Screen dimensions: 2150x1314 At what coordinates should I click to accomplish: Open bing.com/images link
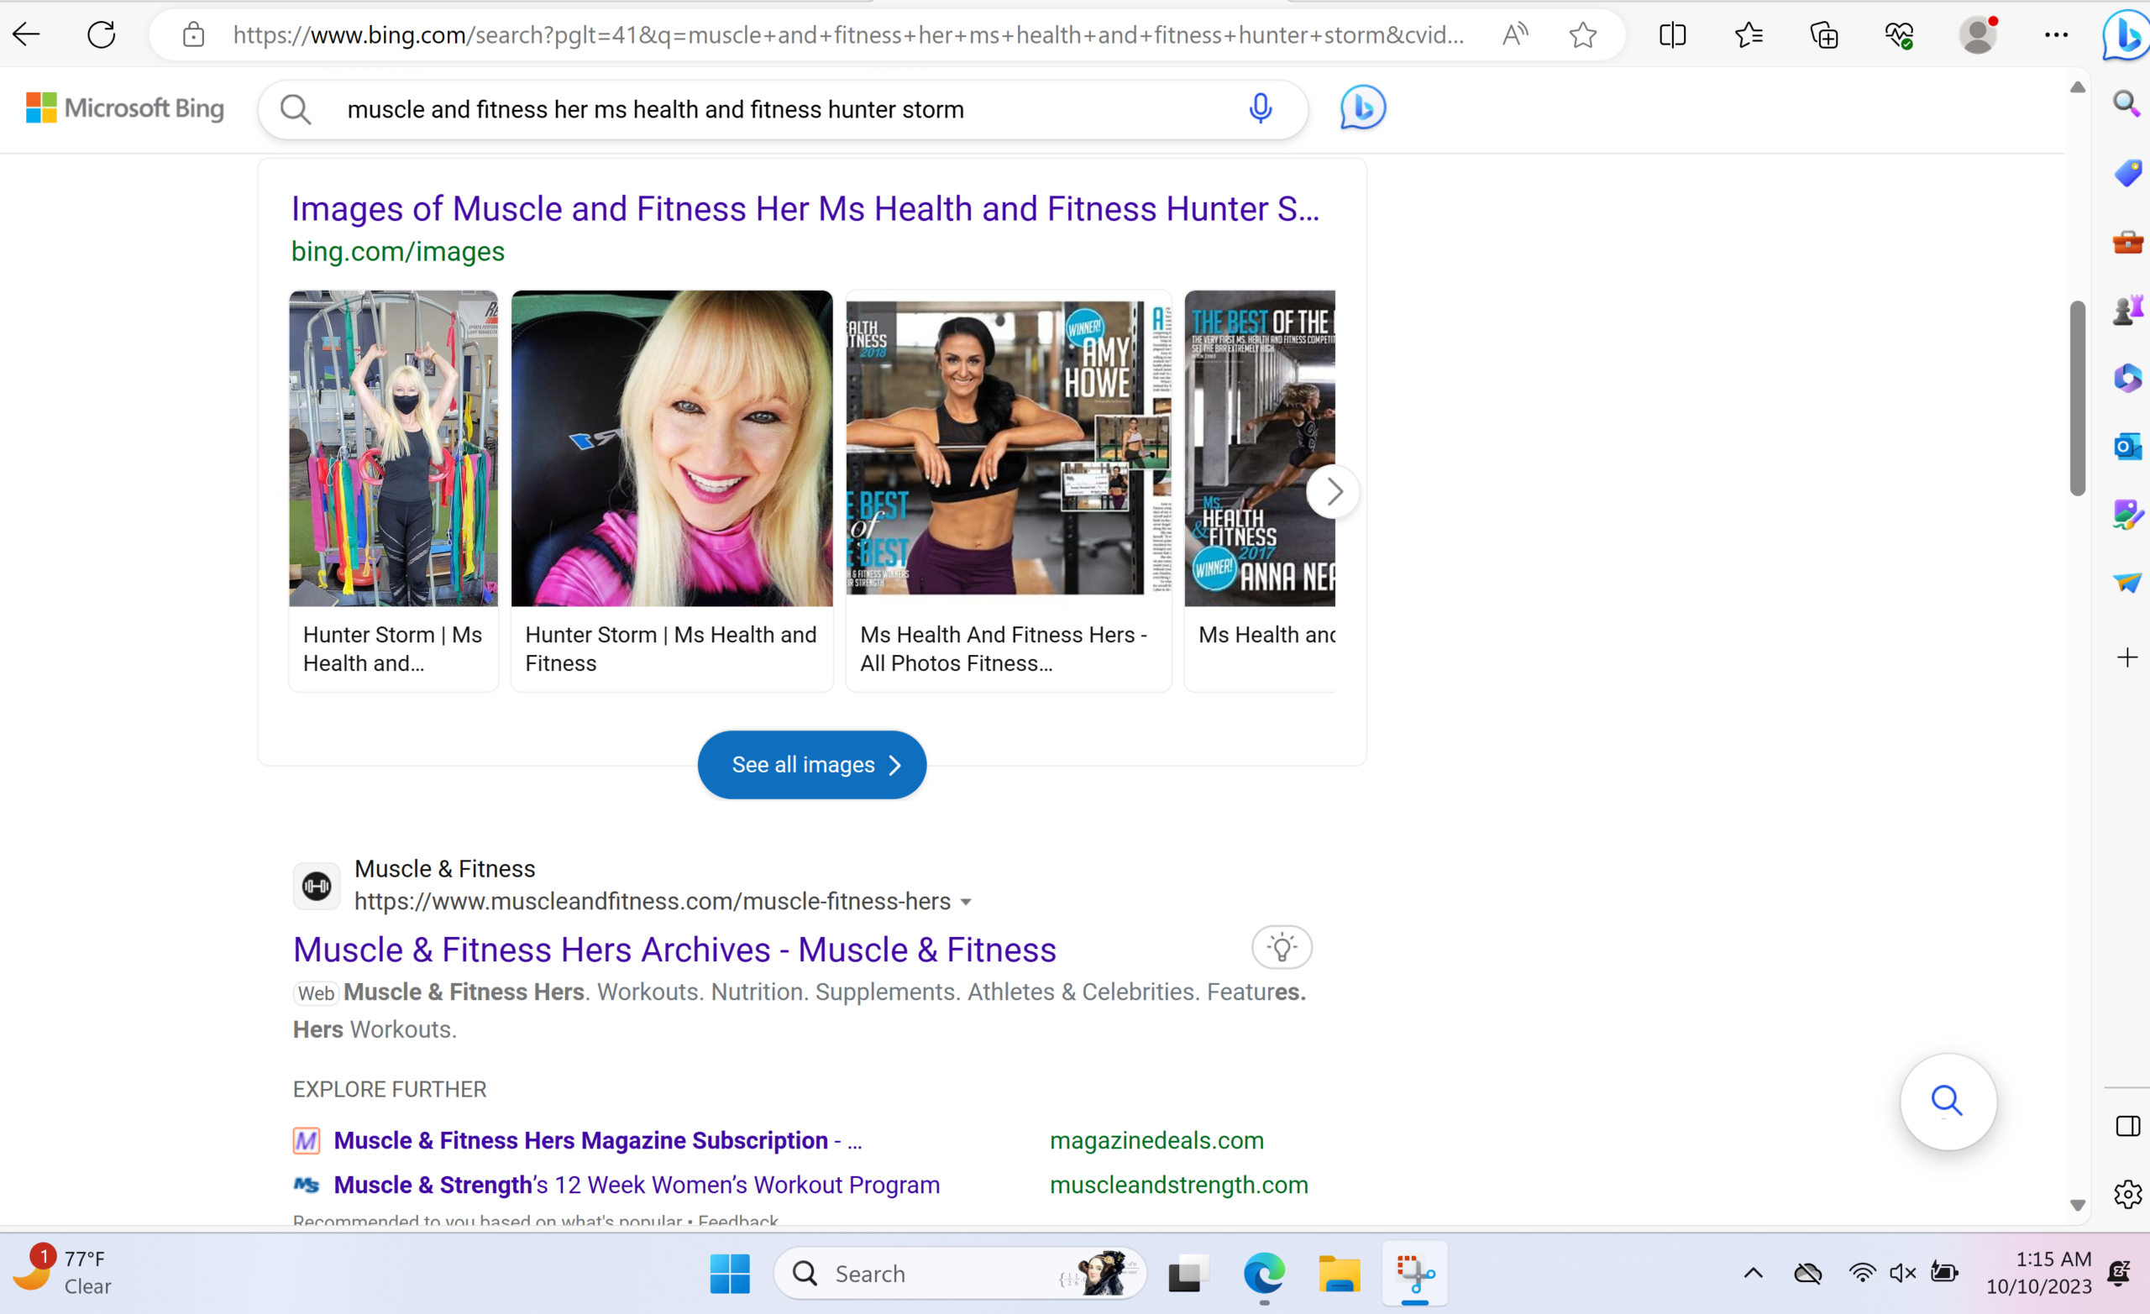[398, 251]
